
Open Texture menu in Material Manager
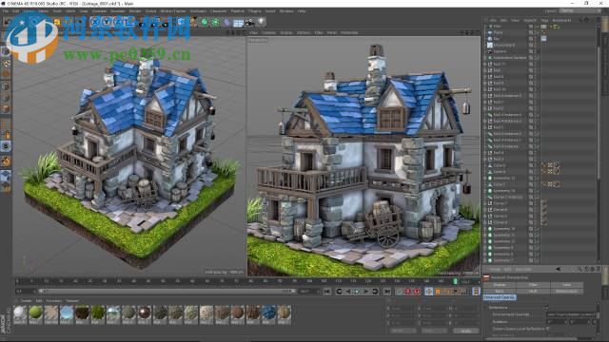72,301
